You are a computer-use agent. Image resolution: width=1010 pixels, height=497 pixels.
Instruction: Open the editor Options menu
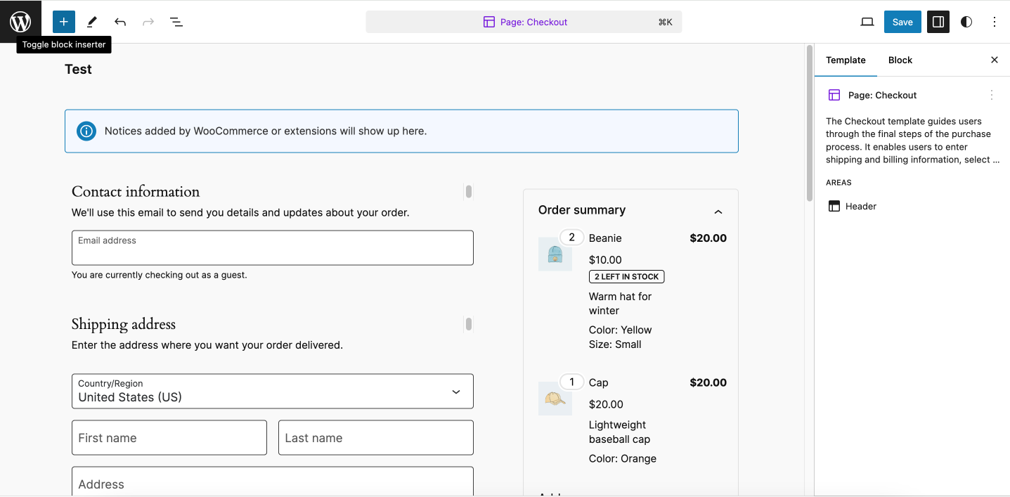(995, 22)
